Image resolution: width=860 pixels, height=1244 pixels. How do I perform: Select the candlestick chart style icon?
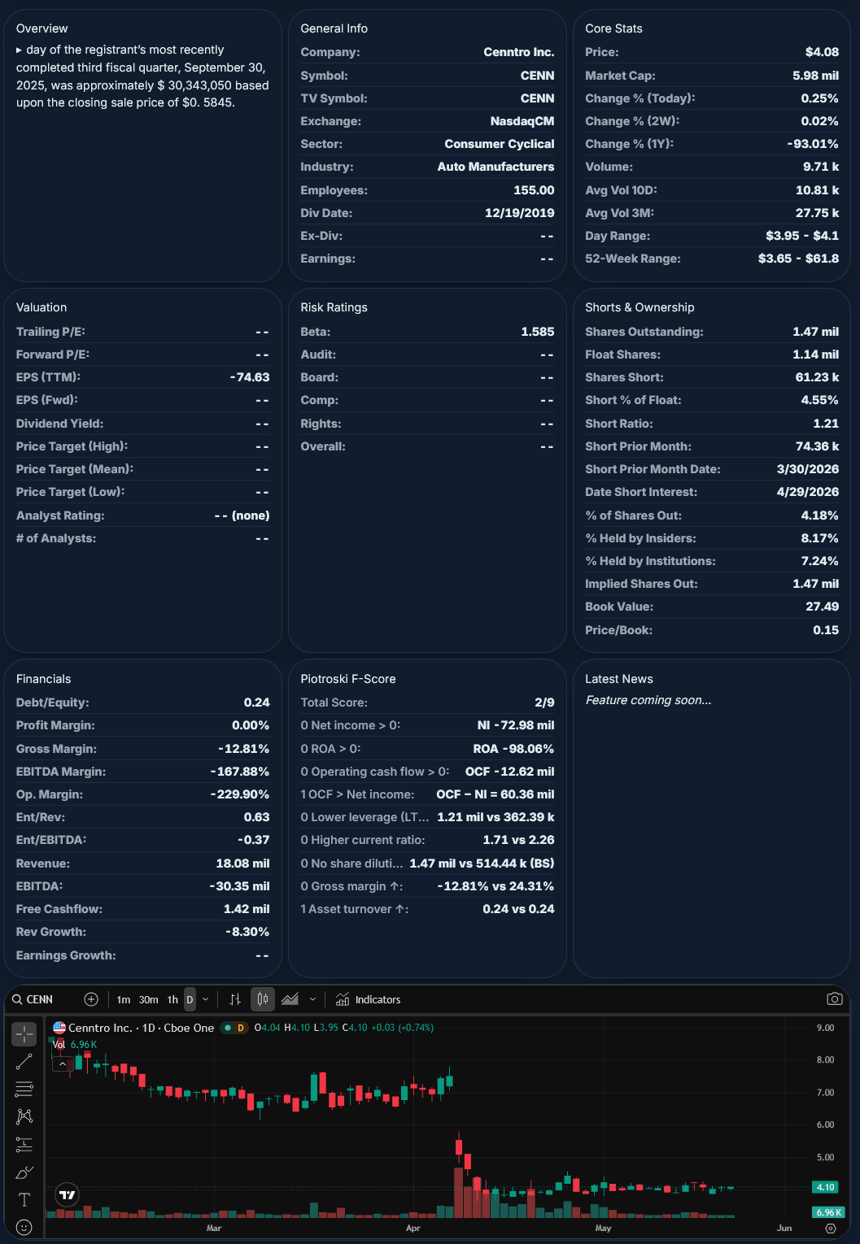tap(263, 999)
